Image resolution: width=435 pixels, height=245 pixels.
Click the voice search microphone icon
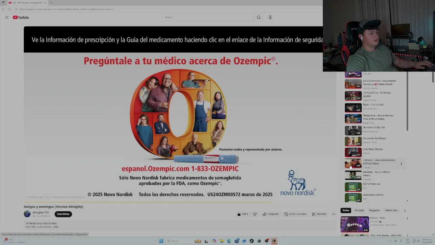pyautogui.click(x=270, y=17)
